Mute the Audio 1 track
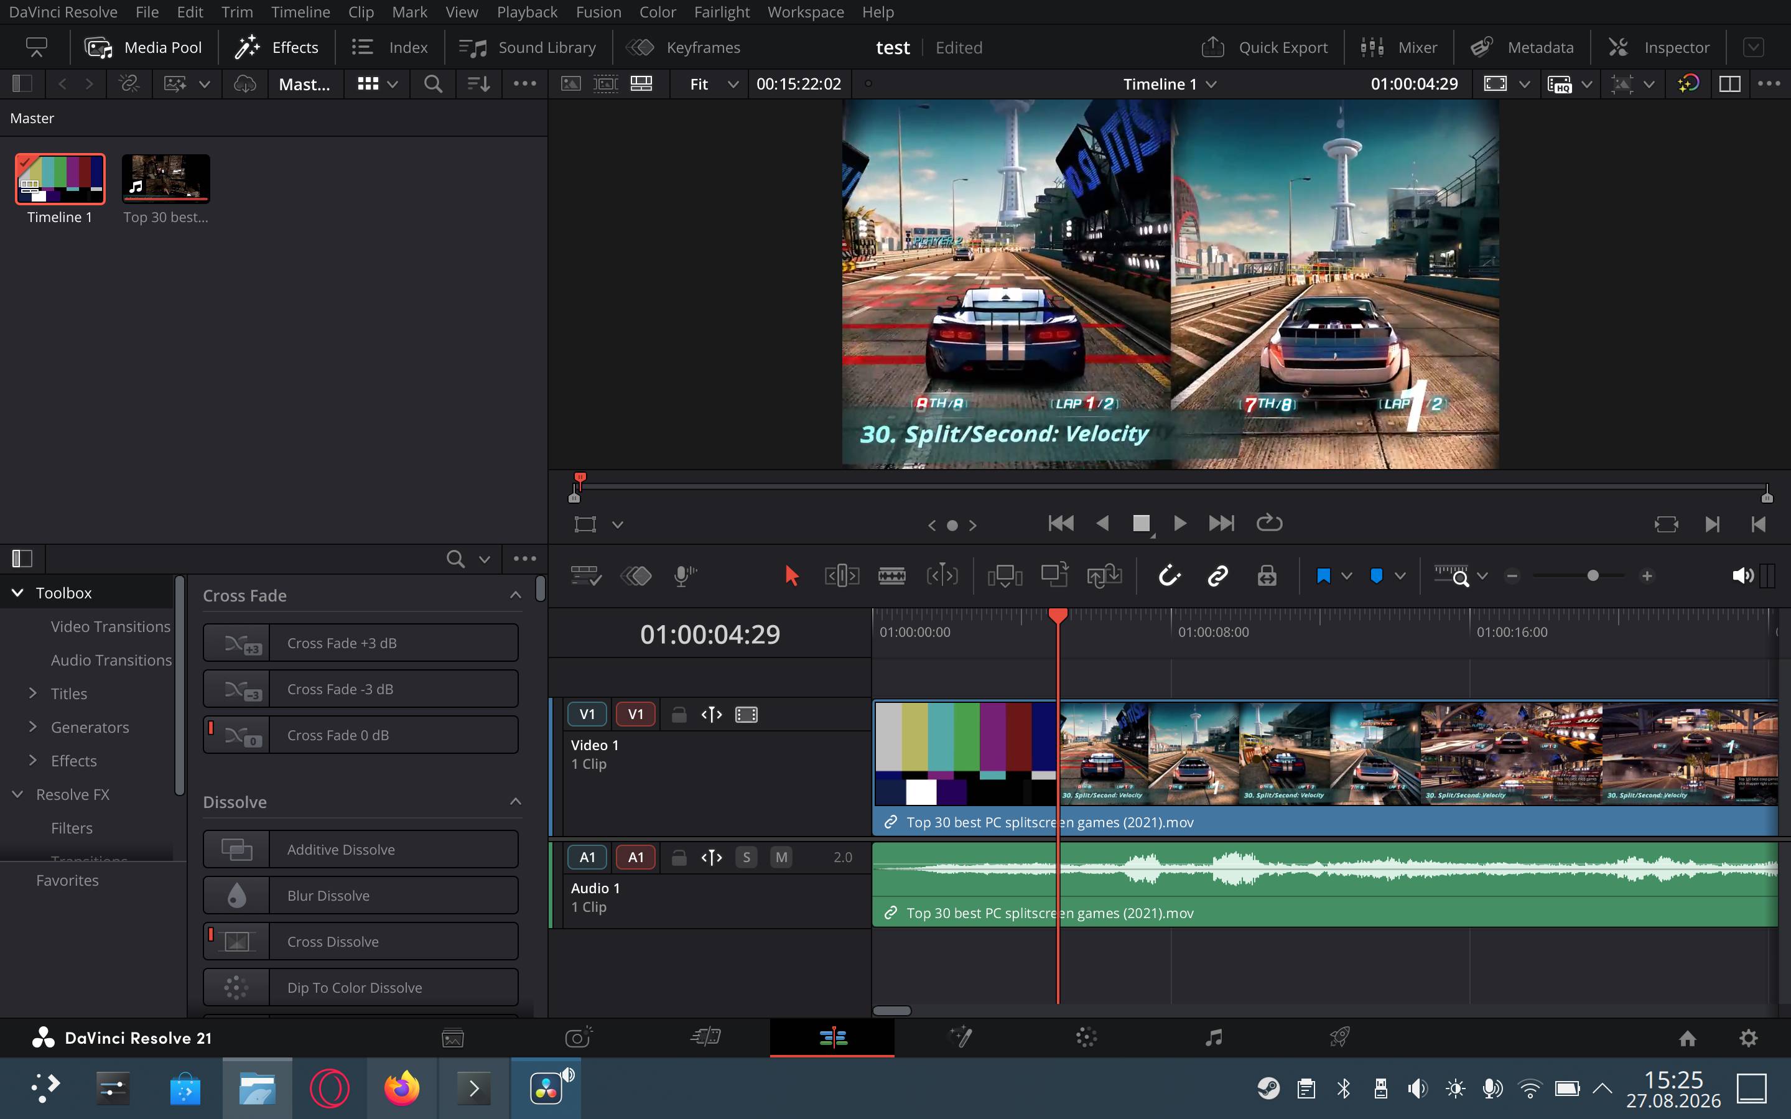Viewport: 1791px width, 1119px height. [x=781, y=858]
